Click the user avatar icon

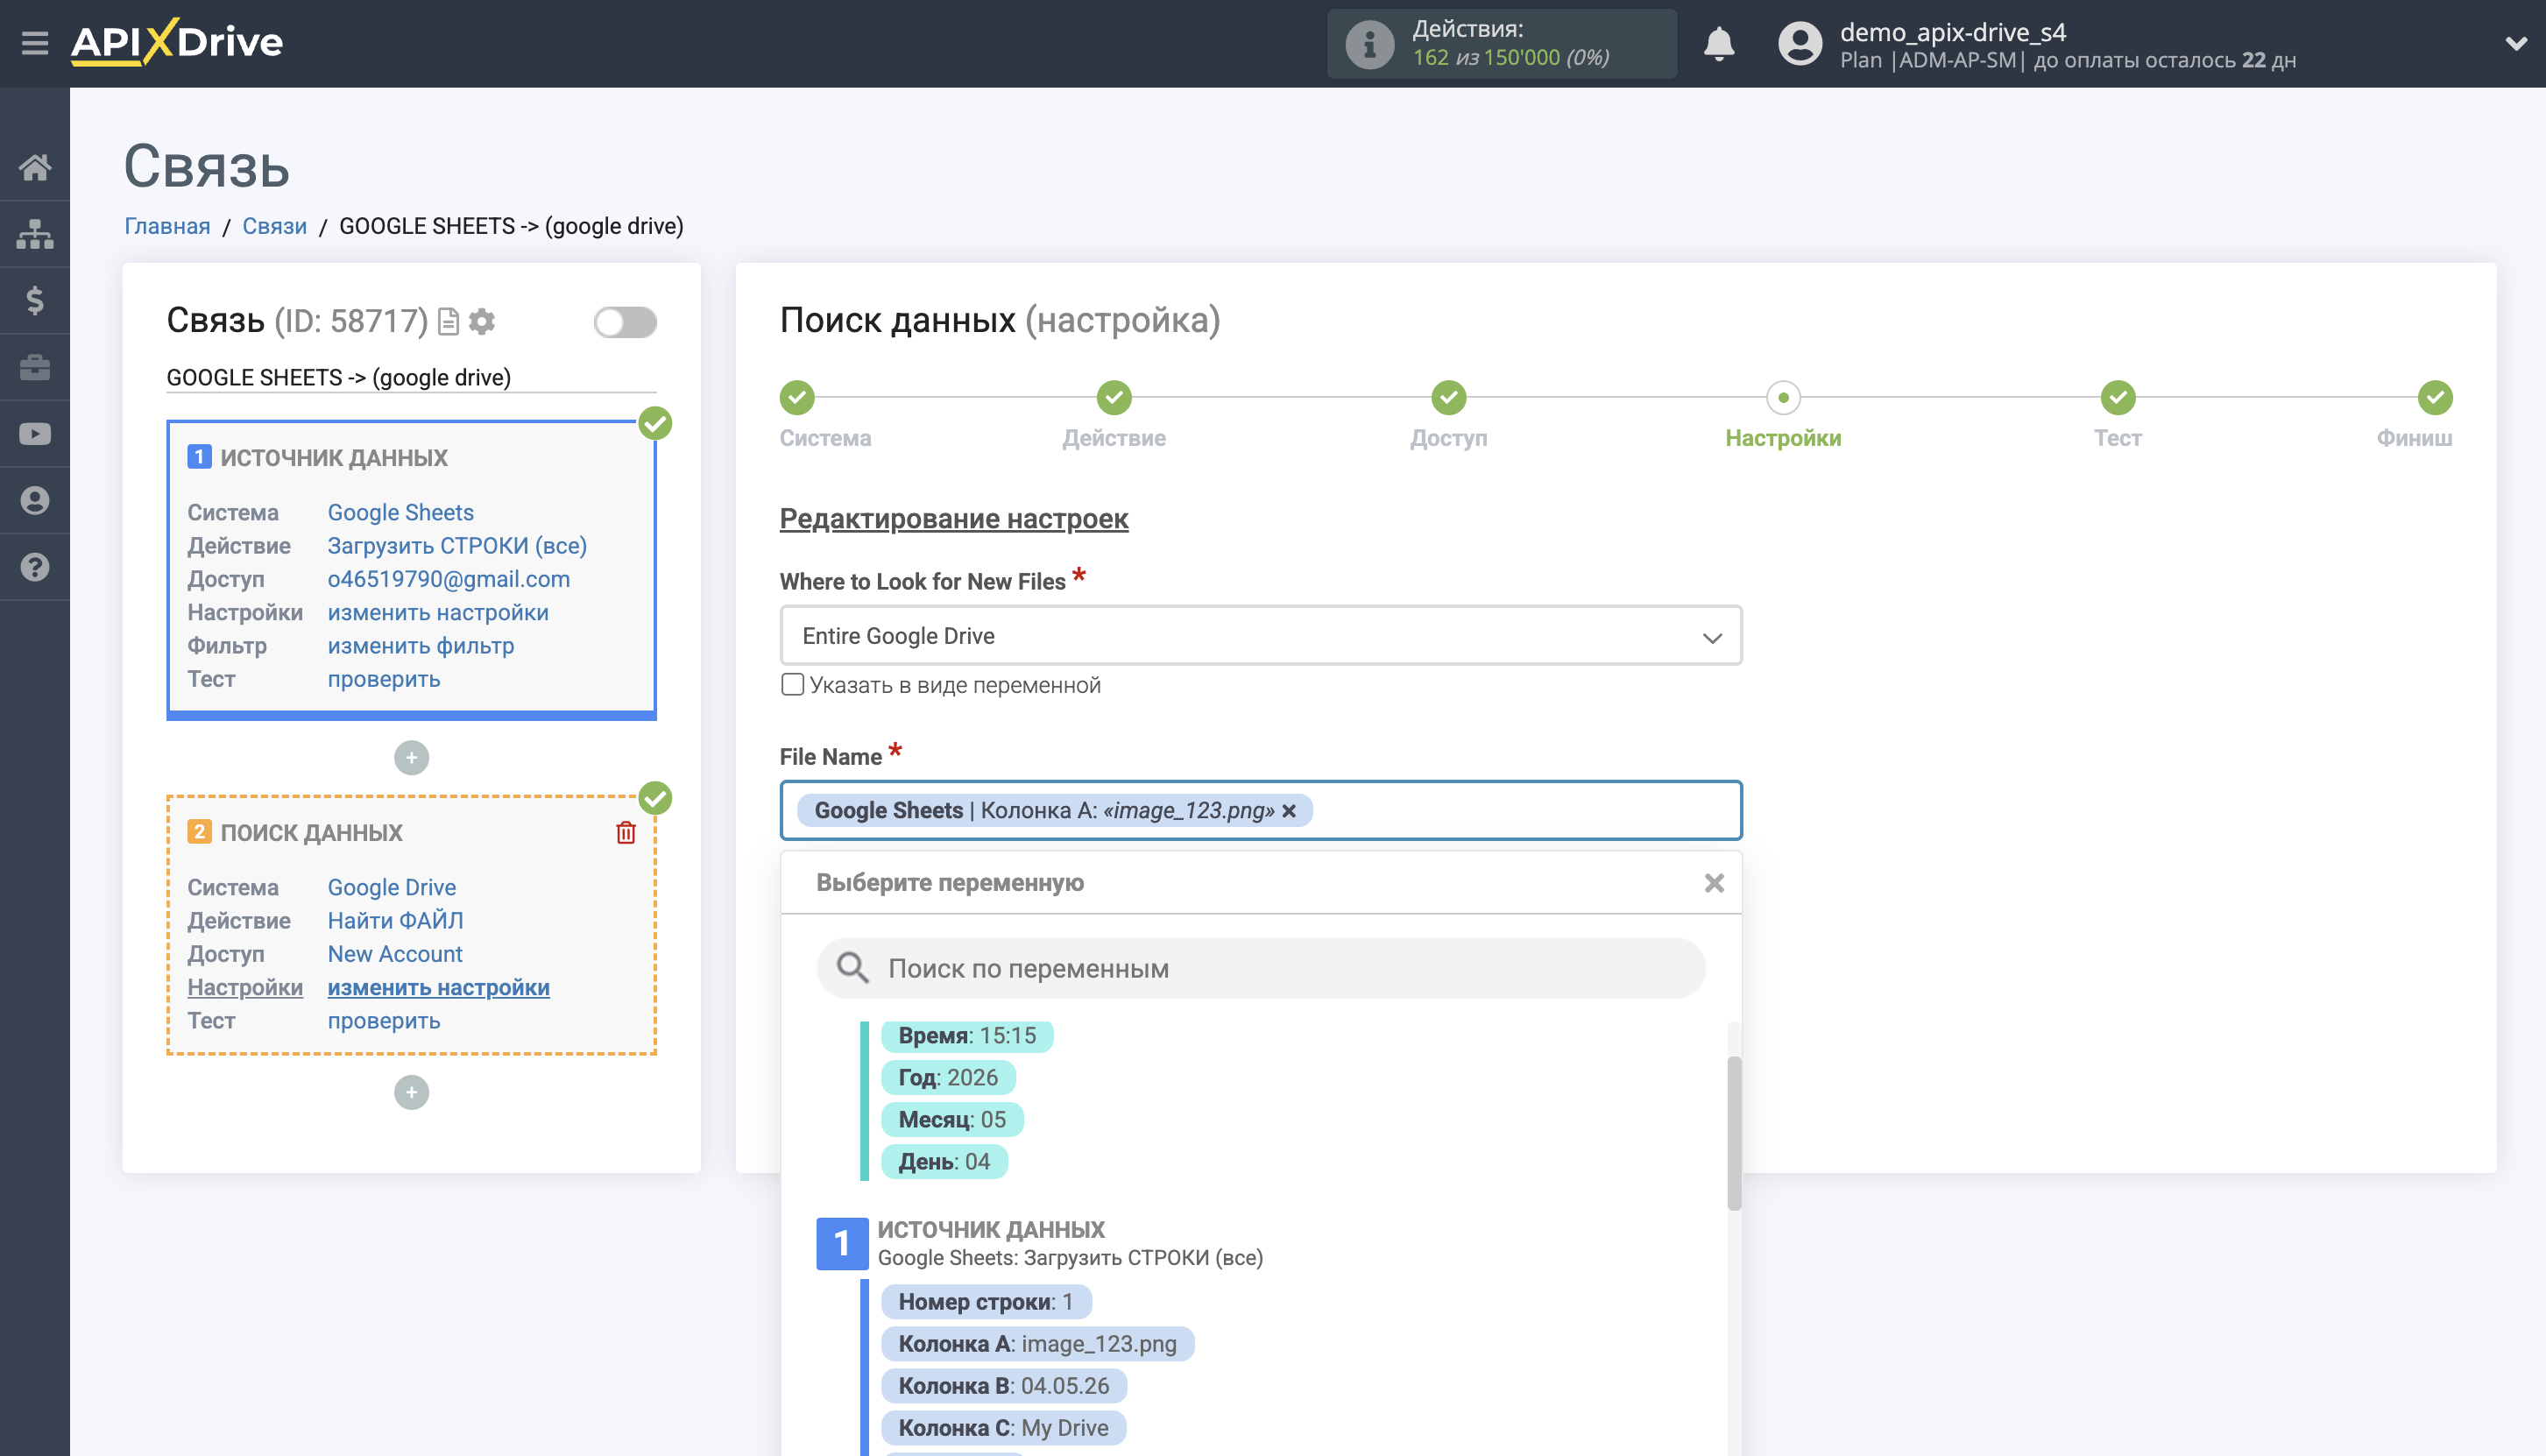(x=1800, y=44)
